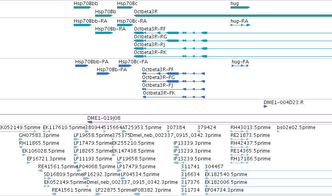Select the Octbeta3R-PG protein
Image resolution: width=332 pixels, height=196 pixels.
pyautogui.click(x=174, y=81)
